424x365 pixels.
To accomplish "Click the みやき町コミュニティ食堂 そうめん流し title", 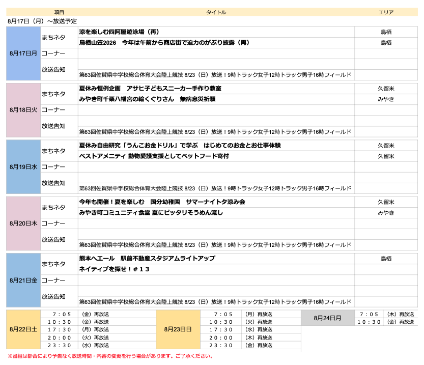I will [151, 213].
